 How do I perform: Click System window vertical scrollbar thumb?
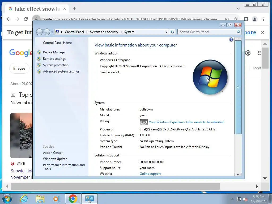238,87
